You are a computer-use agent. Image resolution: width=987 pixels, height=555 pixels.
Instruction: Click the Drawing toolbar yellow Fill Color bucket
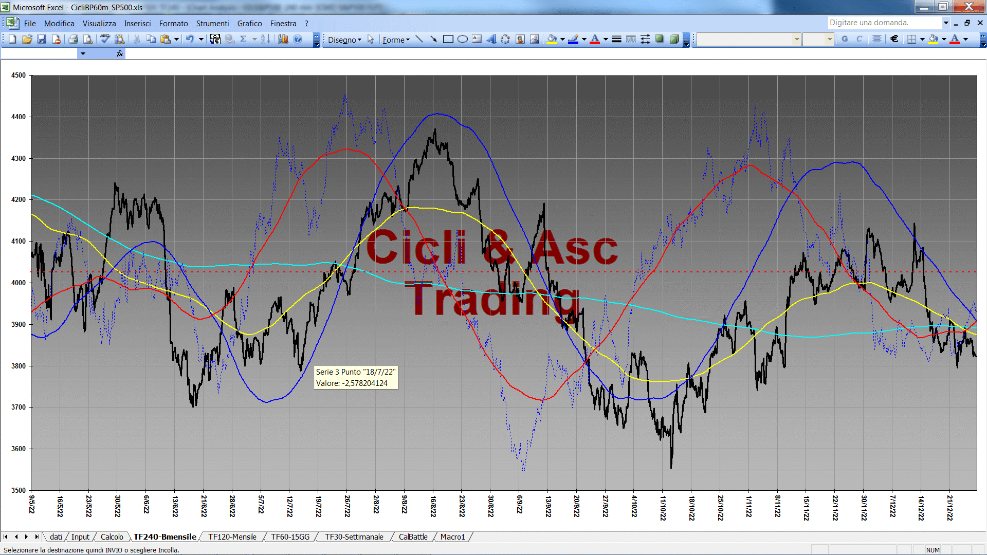click(x=552, y=39)
